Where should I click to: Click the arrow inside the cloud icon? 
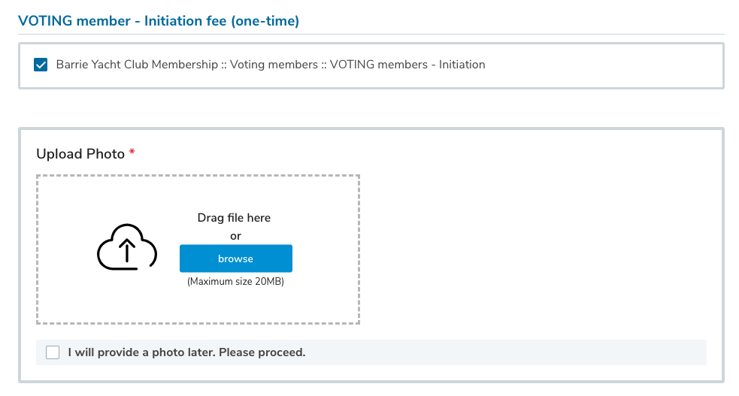(x=126, y=251)
